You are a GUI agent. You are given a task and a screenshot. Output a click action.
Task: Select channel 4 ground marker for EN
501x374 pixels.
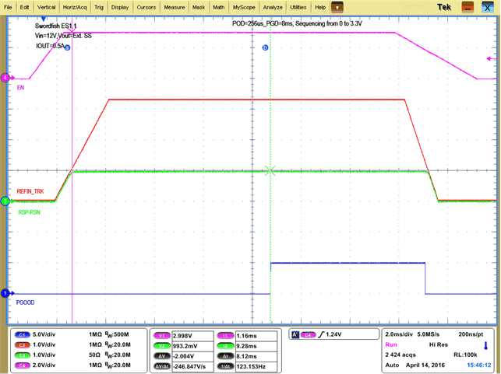tap(5, 78)
